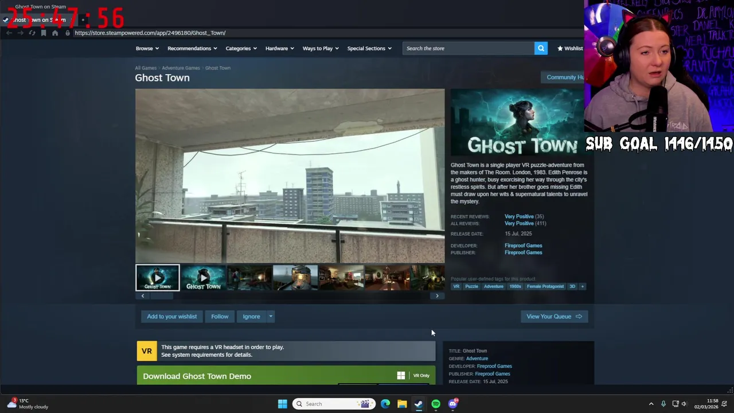
Task: Follow the game with the Follow button
Action: [x=220, y=317]
